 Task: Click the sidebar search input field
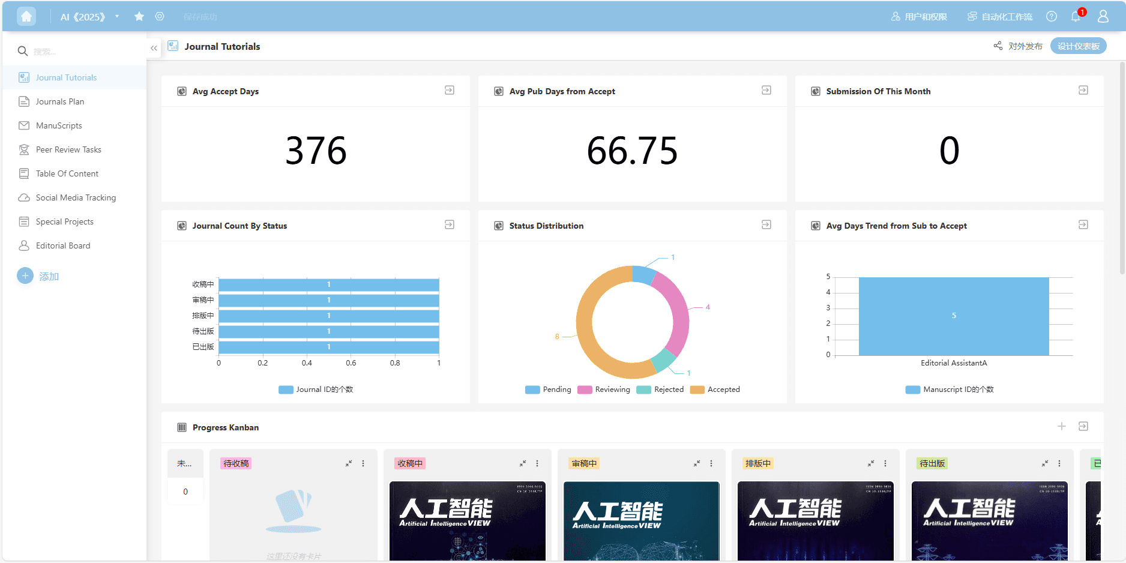pos(84,52)
